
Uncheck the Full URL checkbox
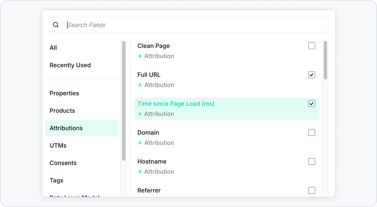click(x=312, y=75)
